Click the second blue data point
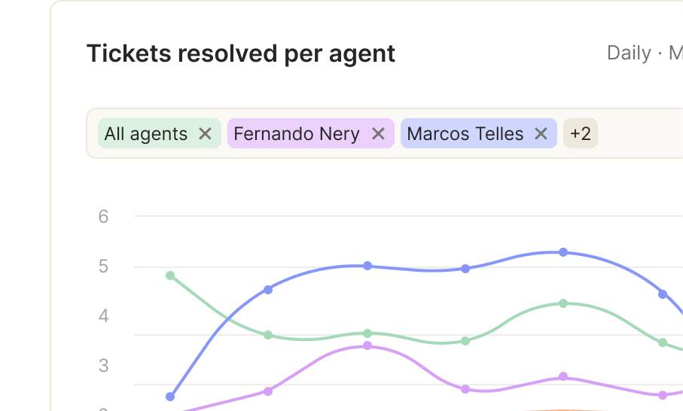Viewport: 683px width, 411px height. [268, 290]
